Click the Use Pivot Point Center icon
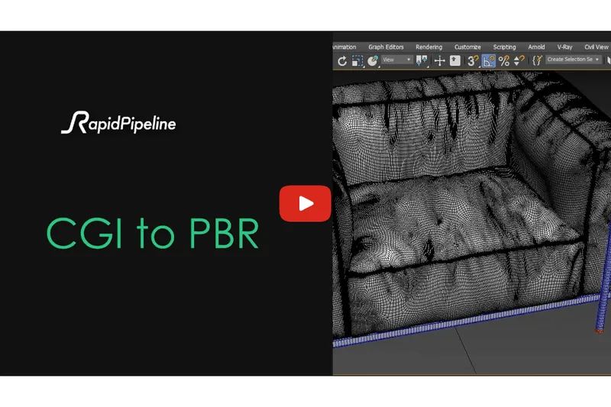This screenshot has height=407, width=611. (x=423, y=60)
